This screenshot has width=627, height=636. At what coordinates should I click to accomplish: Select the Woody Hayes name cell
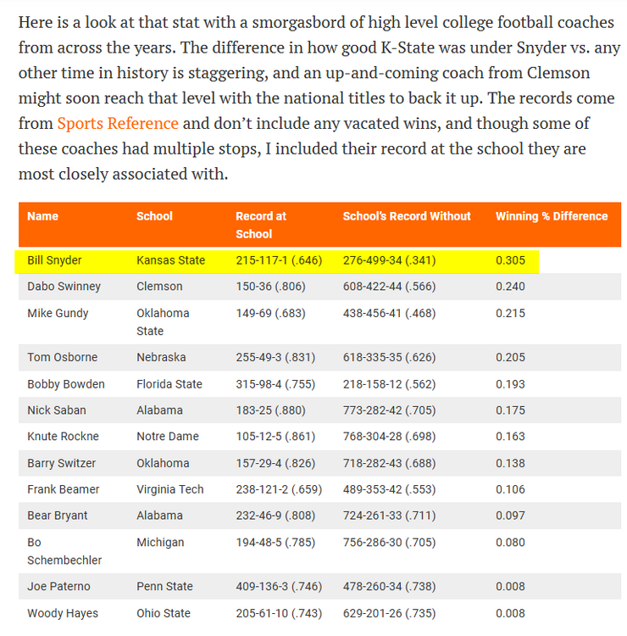coord(63,613)
